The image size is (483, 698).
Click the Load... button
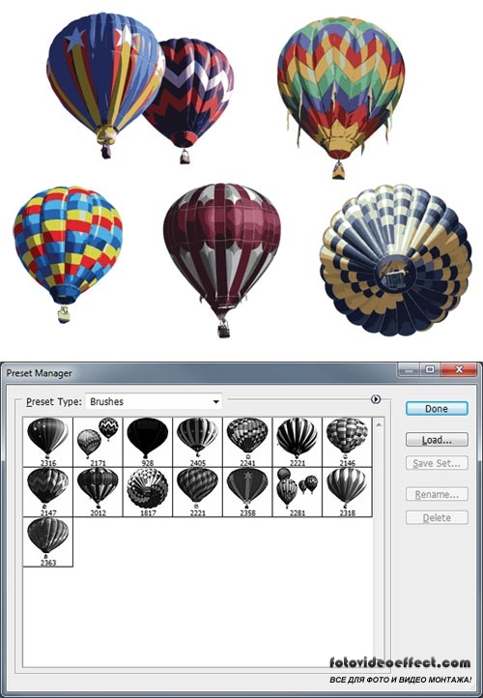437,440
